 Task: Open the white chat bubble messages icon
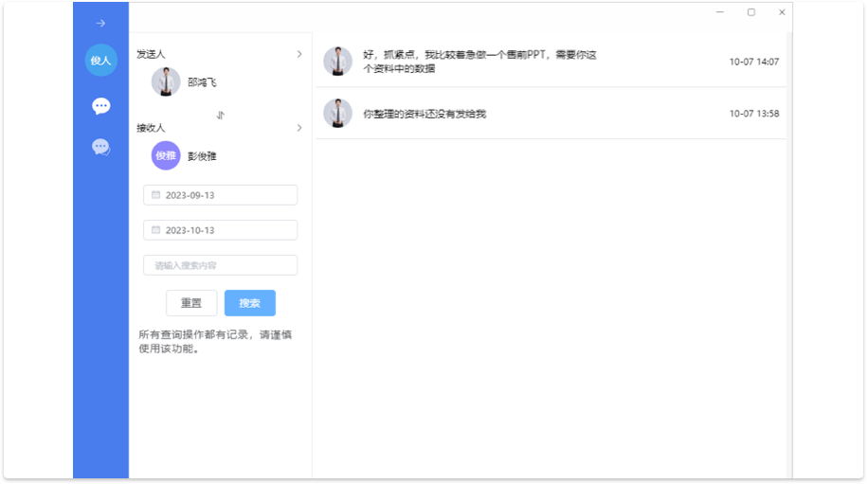(100, 106)
